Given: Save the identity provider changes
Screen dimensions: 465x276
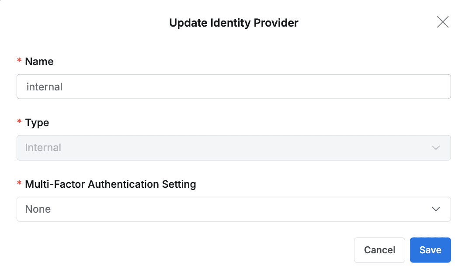Looking at the screenshot, I should [x=430, y=250].
